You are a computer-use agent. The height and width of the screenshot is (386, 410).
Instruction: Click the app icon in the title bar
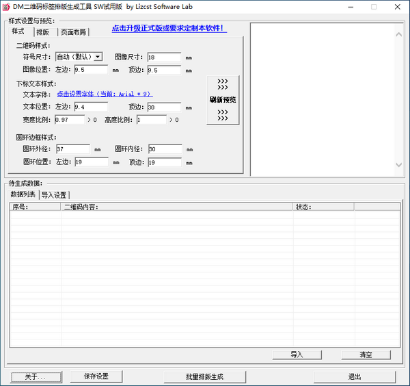click(x=6, y=6)
